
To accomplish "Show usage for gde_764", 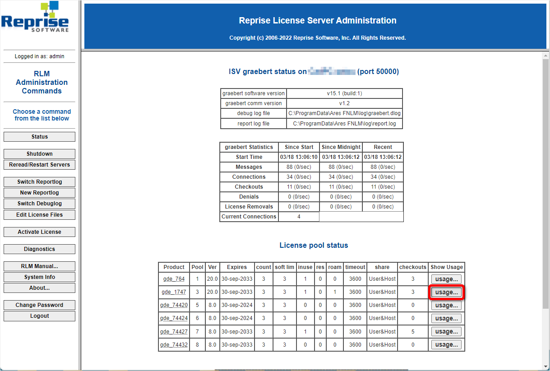I will click(x=446, y=279).
